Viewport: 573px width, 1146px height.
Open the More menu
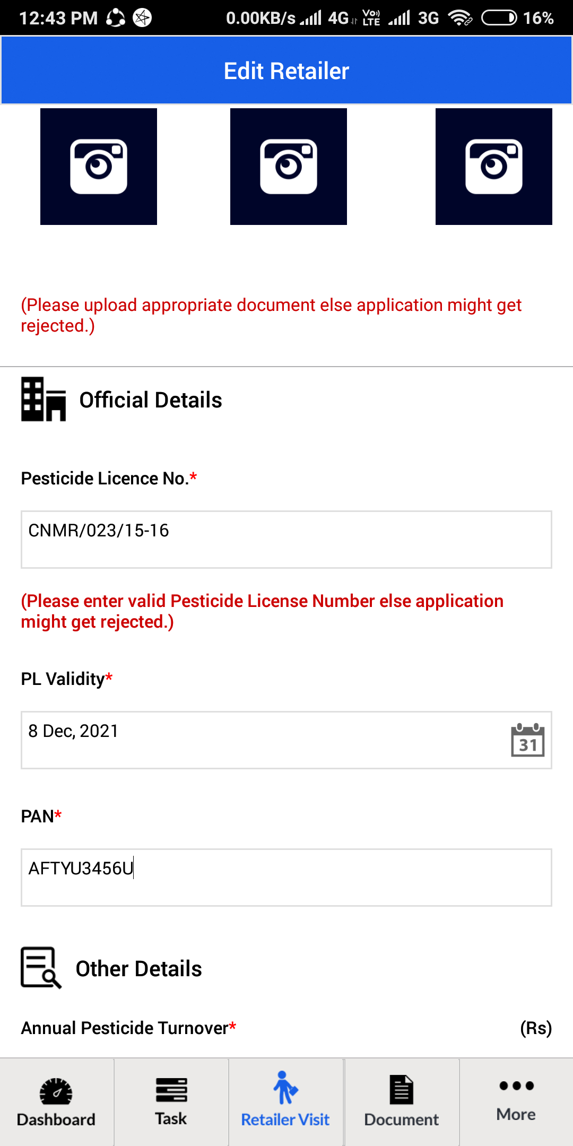click(x=516, y=1102)
